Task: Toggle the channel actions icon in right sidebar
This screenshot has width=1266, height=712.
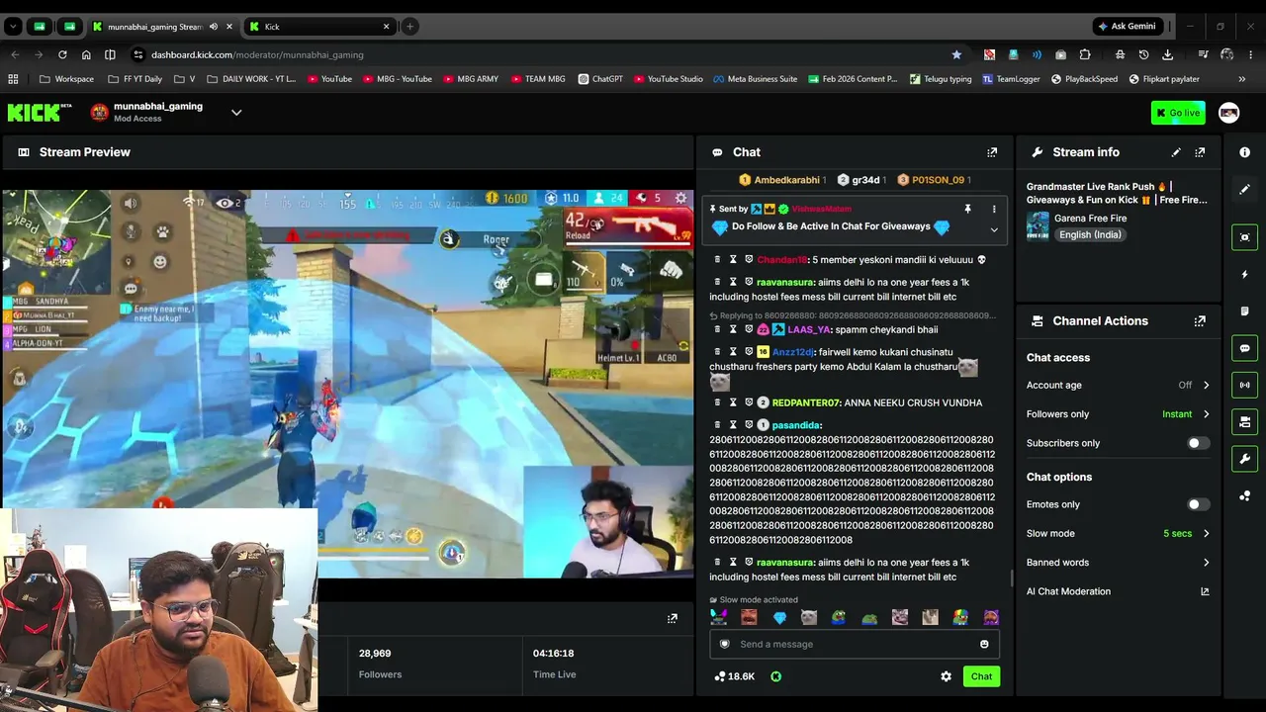Action: (1245, 422)
